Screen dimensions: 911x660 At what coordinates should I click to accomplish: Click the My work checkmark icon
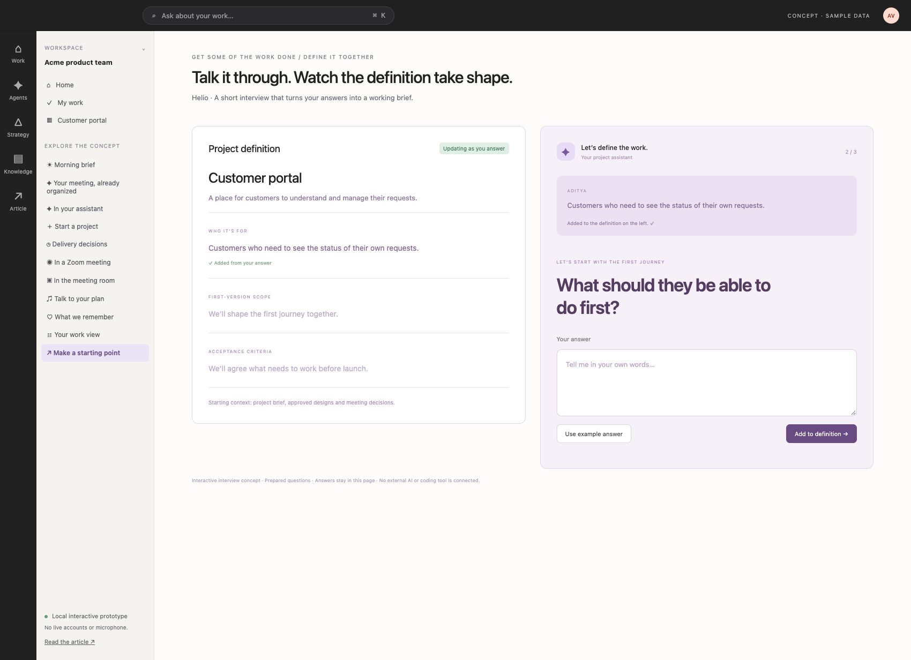(49, 103)
